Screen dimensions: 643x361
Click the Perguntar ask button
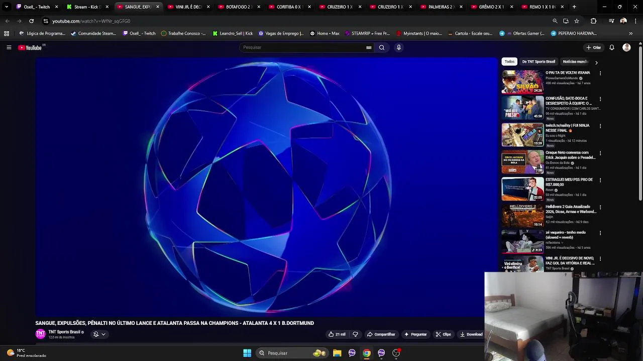[x=415, y=334]
